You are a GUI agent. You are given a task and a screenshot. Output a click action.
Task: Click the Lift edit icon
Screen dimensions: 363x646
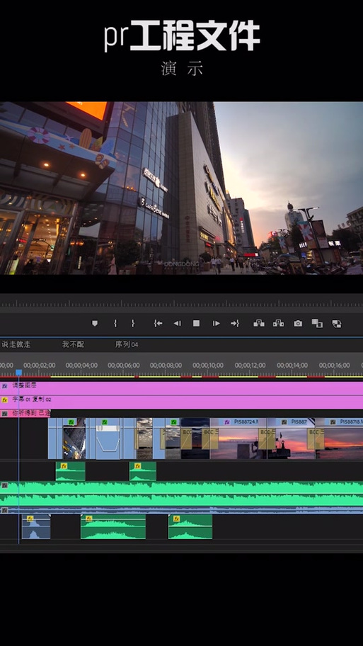(x=259, y=324)
